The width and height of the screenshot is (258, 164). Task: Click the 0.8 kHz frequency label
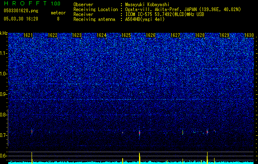[x=3, y=115]
